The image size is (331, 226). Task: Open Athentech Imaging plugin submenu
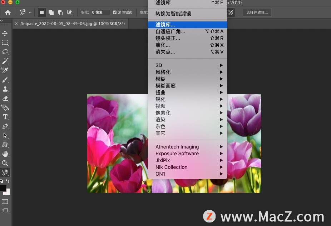pyautogui.click(x=188, y=147)
